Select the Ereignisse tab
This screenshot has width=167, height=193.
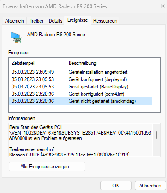tap(78, 20)
